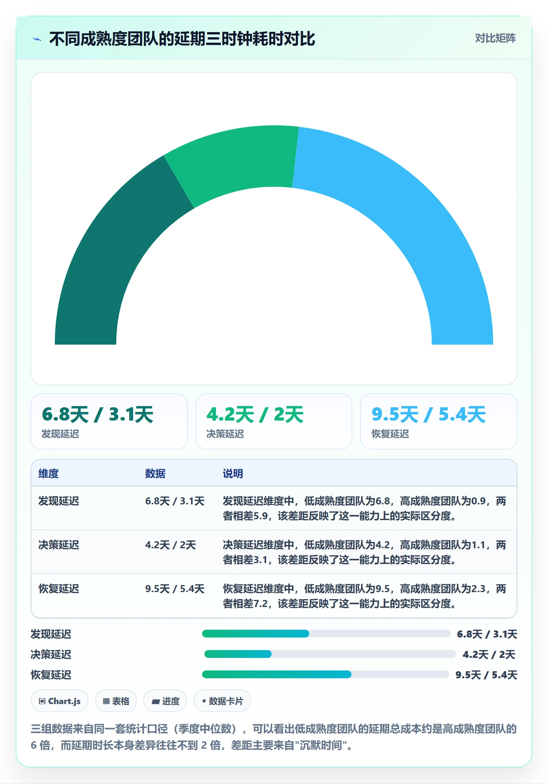Click the 决策延迟 label in the progress list

(x=51, y=654)
